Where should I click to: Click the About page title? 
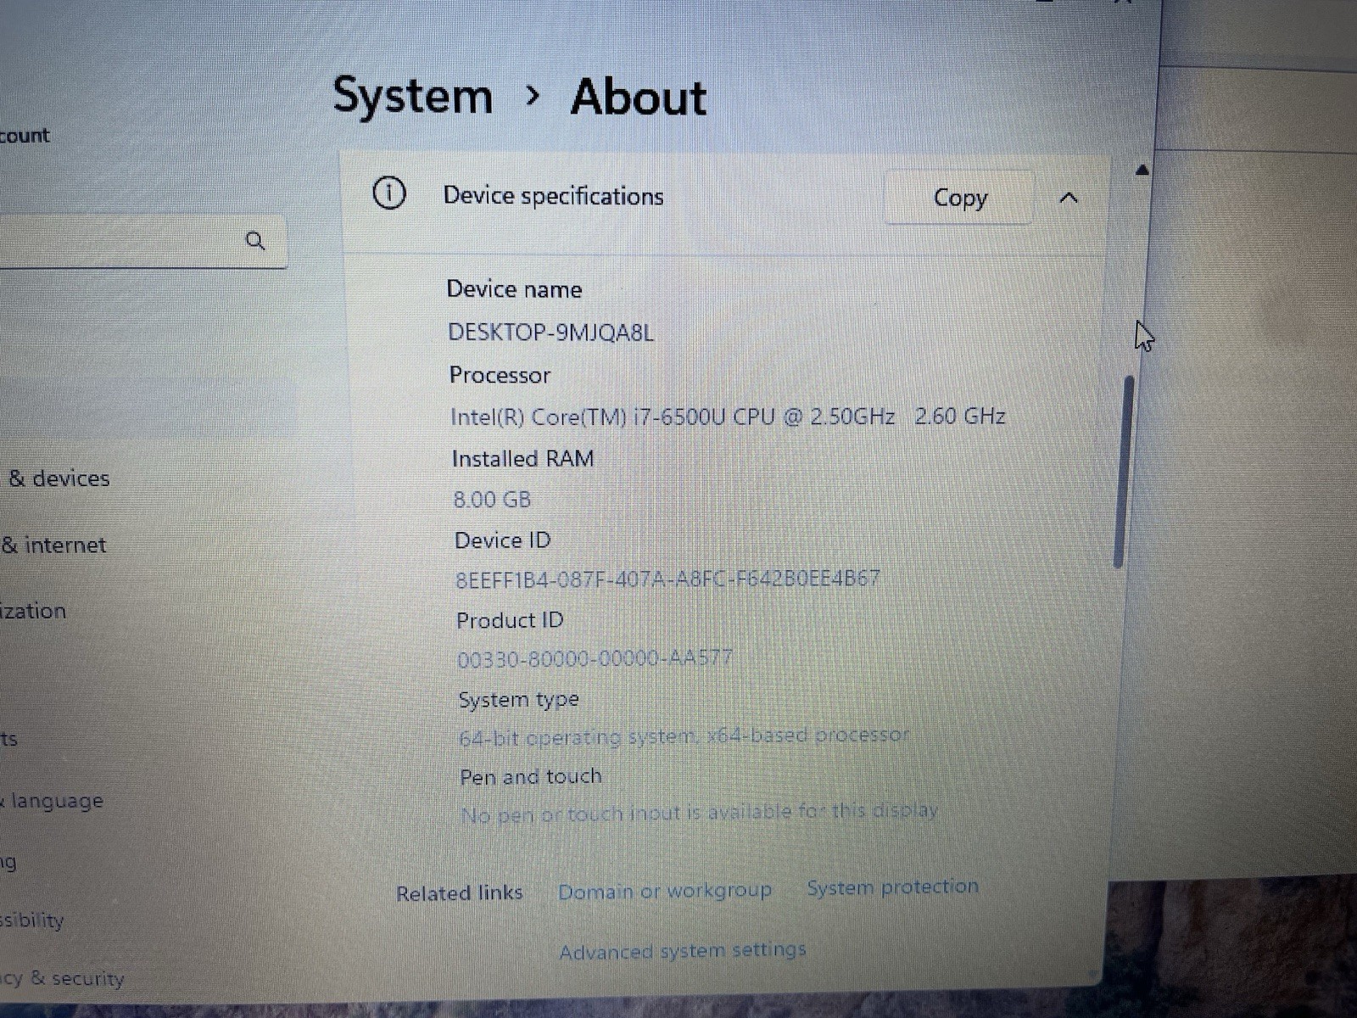[x=638, y=97]
